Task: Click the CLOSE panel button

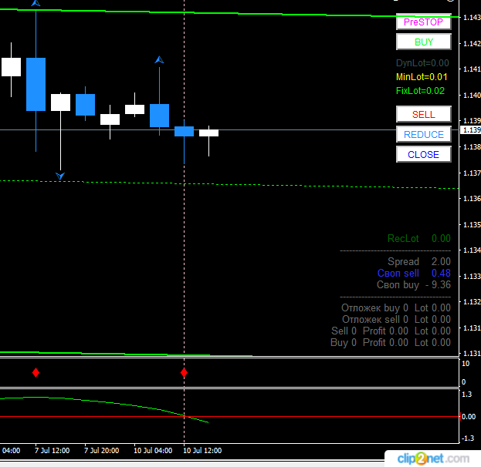Action: (424, 155)
